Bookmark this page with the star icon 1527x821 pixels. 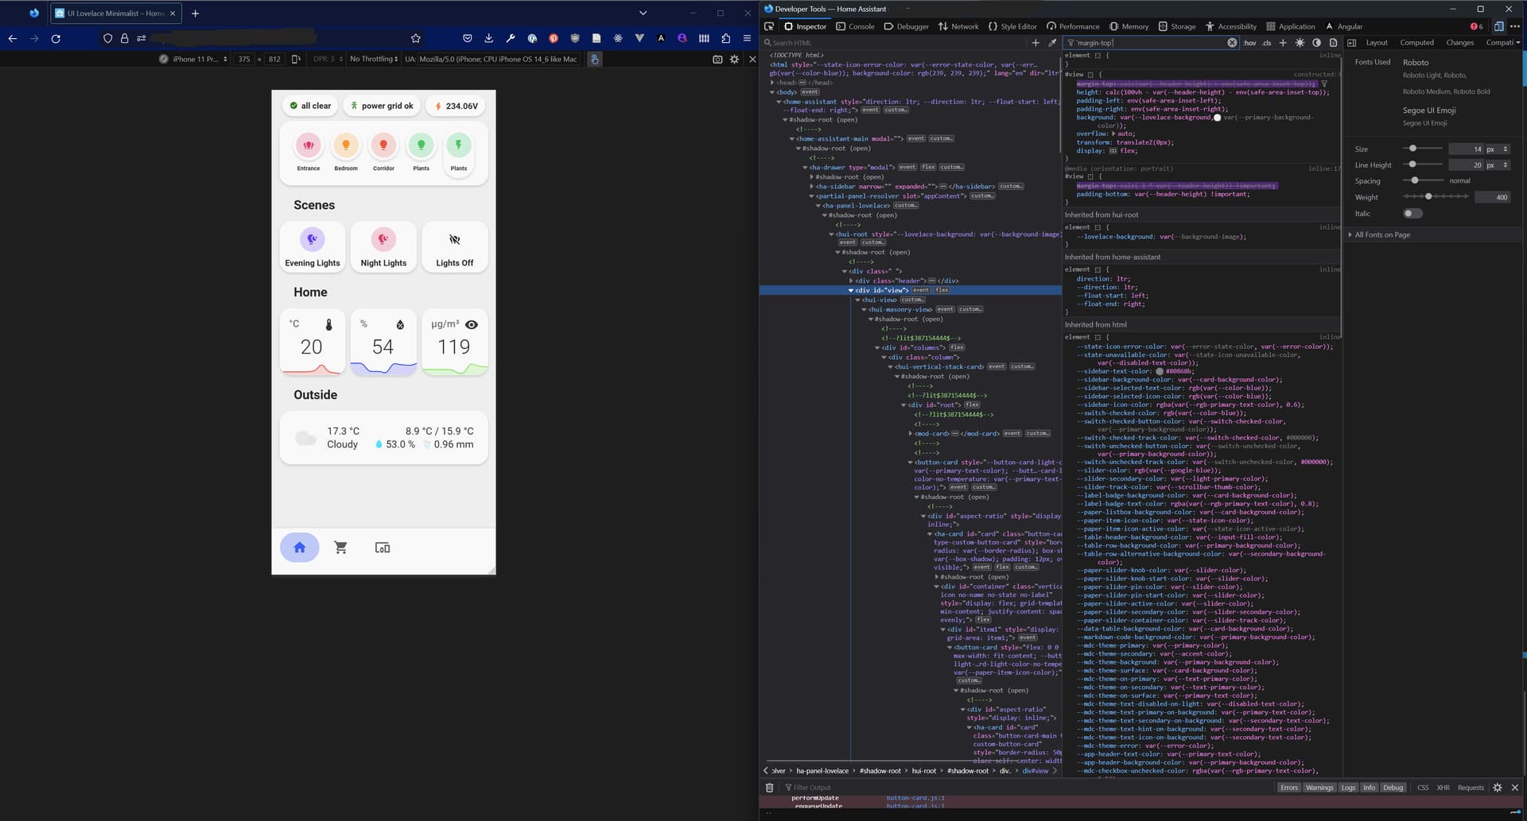(x=415, y=38)
